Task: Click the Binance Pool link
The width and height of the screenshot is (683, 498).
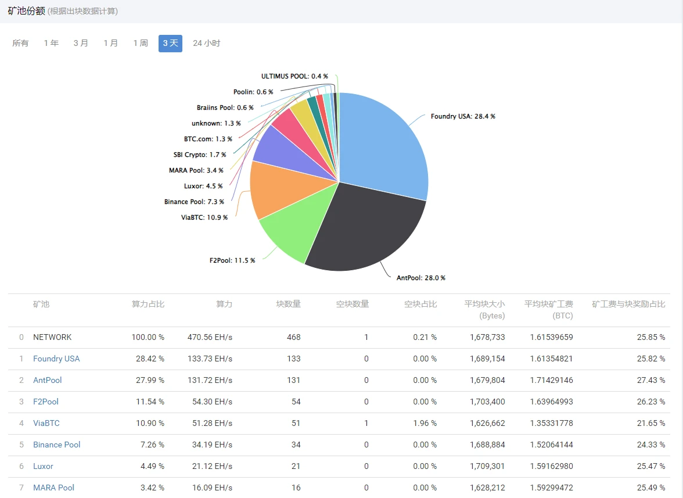Action: (56, 445)
